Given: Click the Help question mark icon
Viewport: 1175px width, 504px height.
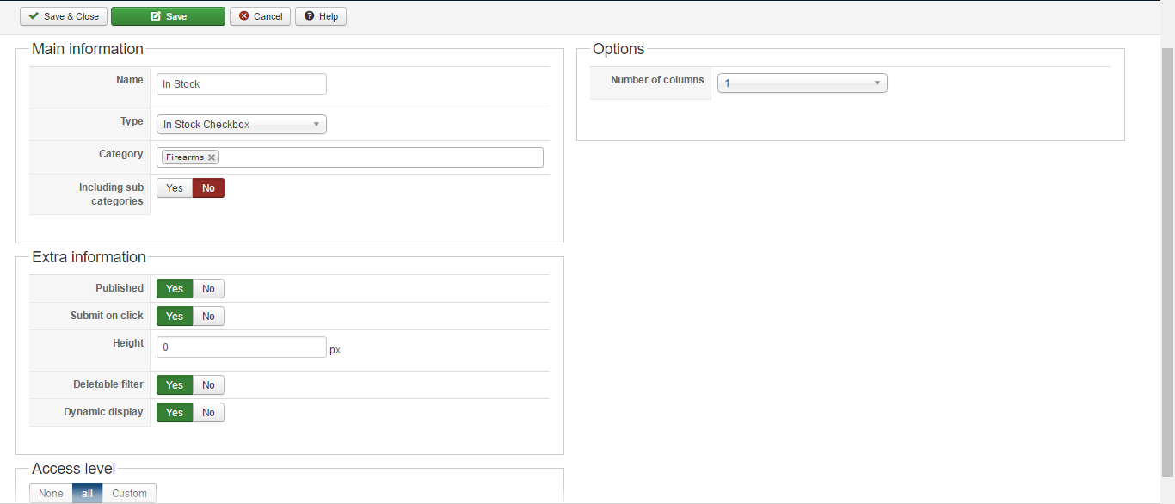Looking at the screenshot, I should coord(309,16).
